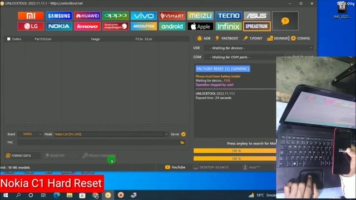Select the Huawei brand logo

(87, 16)
